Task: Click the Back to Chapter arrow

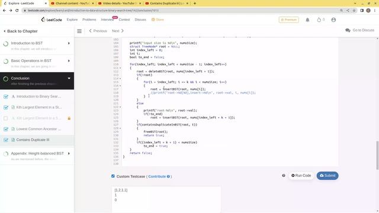Action: pyautogui.click(x=5, y=31)
